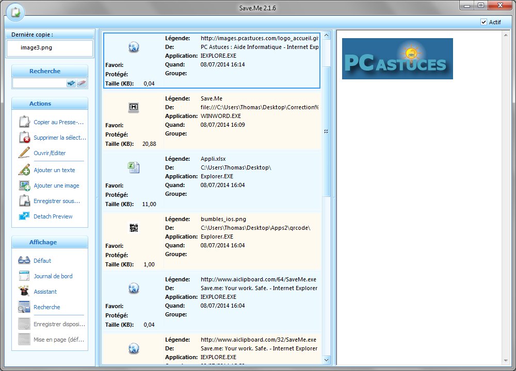Viewport: 516px width, 371px height.
Task: Click the 20,88 size value
Action: pos(149,144)
